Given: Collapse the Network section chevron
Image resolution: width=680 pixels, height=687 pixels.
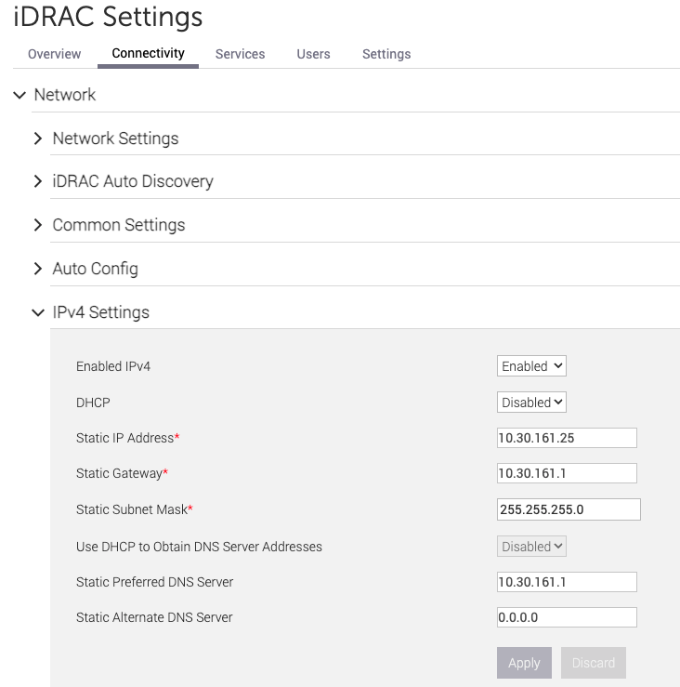Looking at the screenshot, I should point(20,95).
